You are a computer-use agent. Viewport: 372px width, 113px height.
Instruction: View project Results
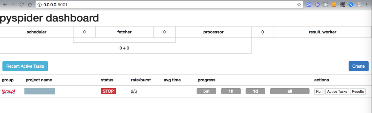[x=358, y=91]
